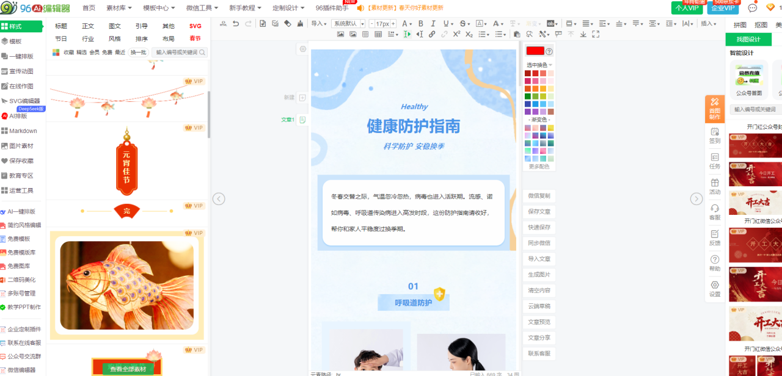782x376 pixels.
Task: Click the 保存文章 button
Action: coord(539,211)
